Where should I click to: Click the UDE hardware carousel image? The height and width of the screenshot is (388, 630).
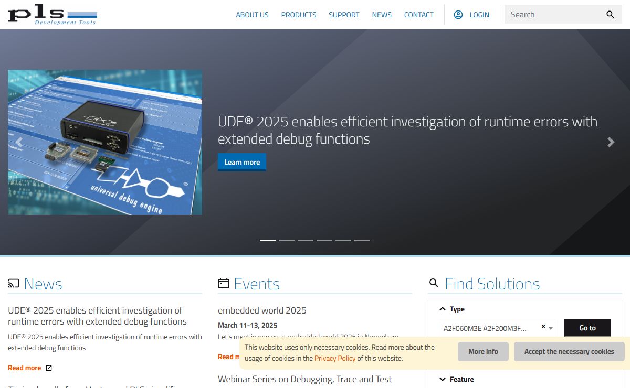[105, 142]
